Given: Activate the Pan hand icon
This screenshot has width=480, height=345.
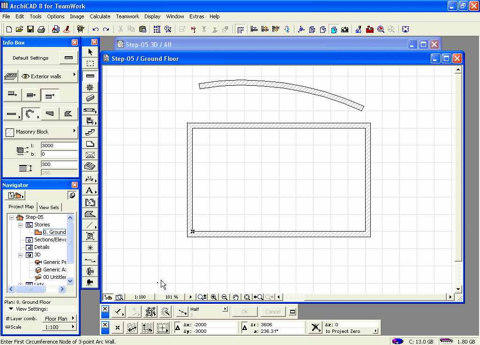Looking at the screenshot, I should 236,297.
